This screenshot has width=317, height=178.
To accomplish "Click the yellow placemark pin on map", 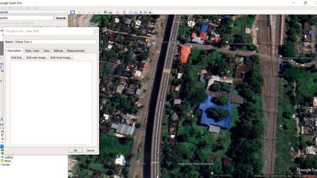I will (147, 41).
